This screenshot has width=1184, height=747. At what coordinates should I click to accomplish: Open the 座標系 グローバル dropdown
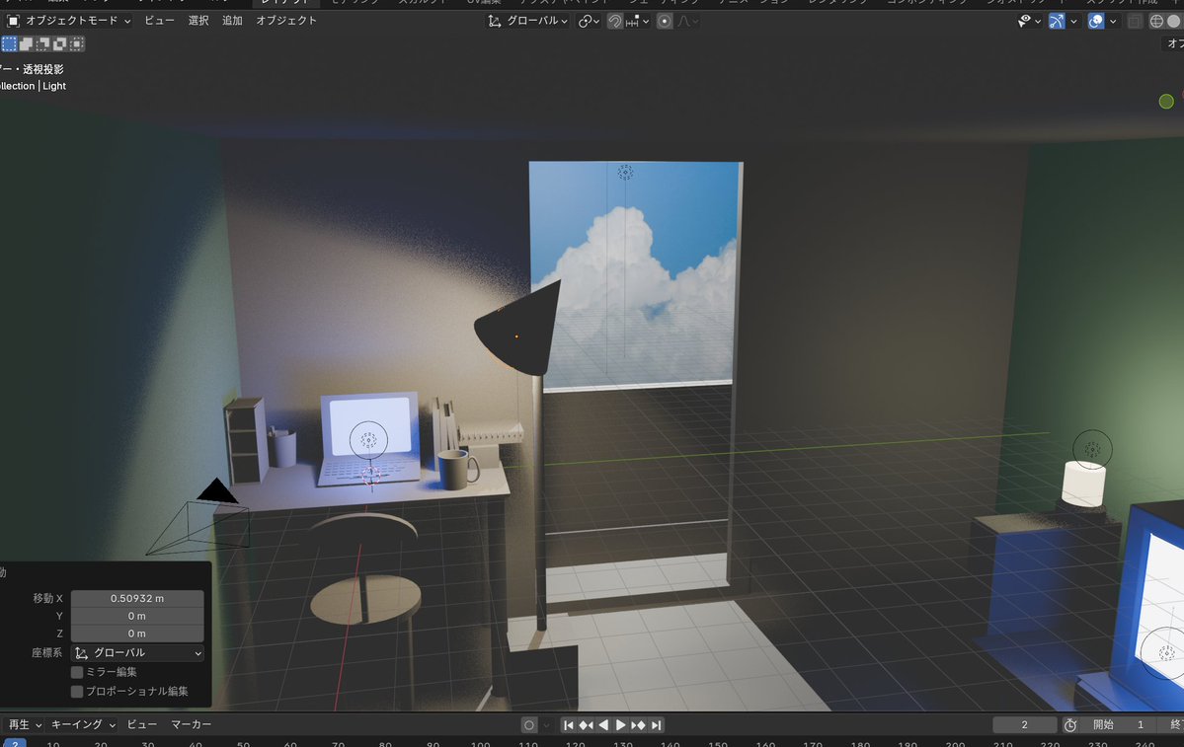136,652
